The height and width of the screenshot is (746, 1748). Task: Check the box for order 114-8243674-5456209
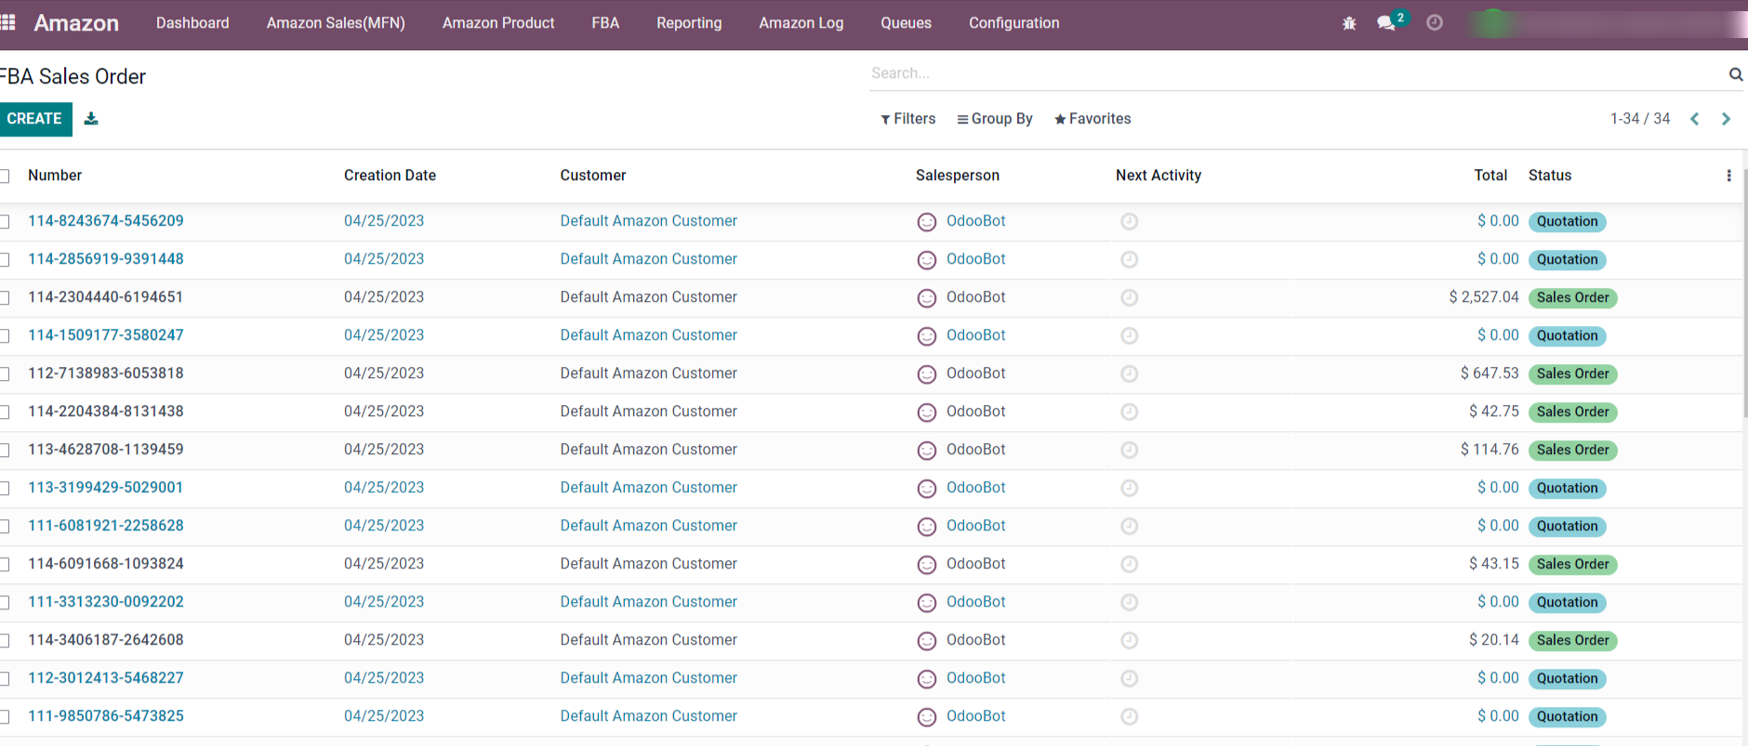(x=4, y=221)
